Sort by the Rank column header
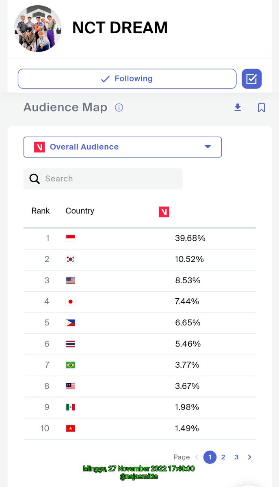Screen dimensions: 279x487 (x=41, y=211)
